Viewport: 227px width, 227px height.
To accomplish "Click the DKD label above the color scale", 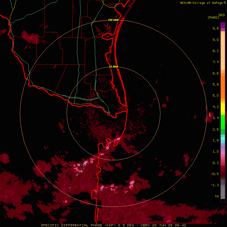I will [222, 15].
